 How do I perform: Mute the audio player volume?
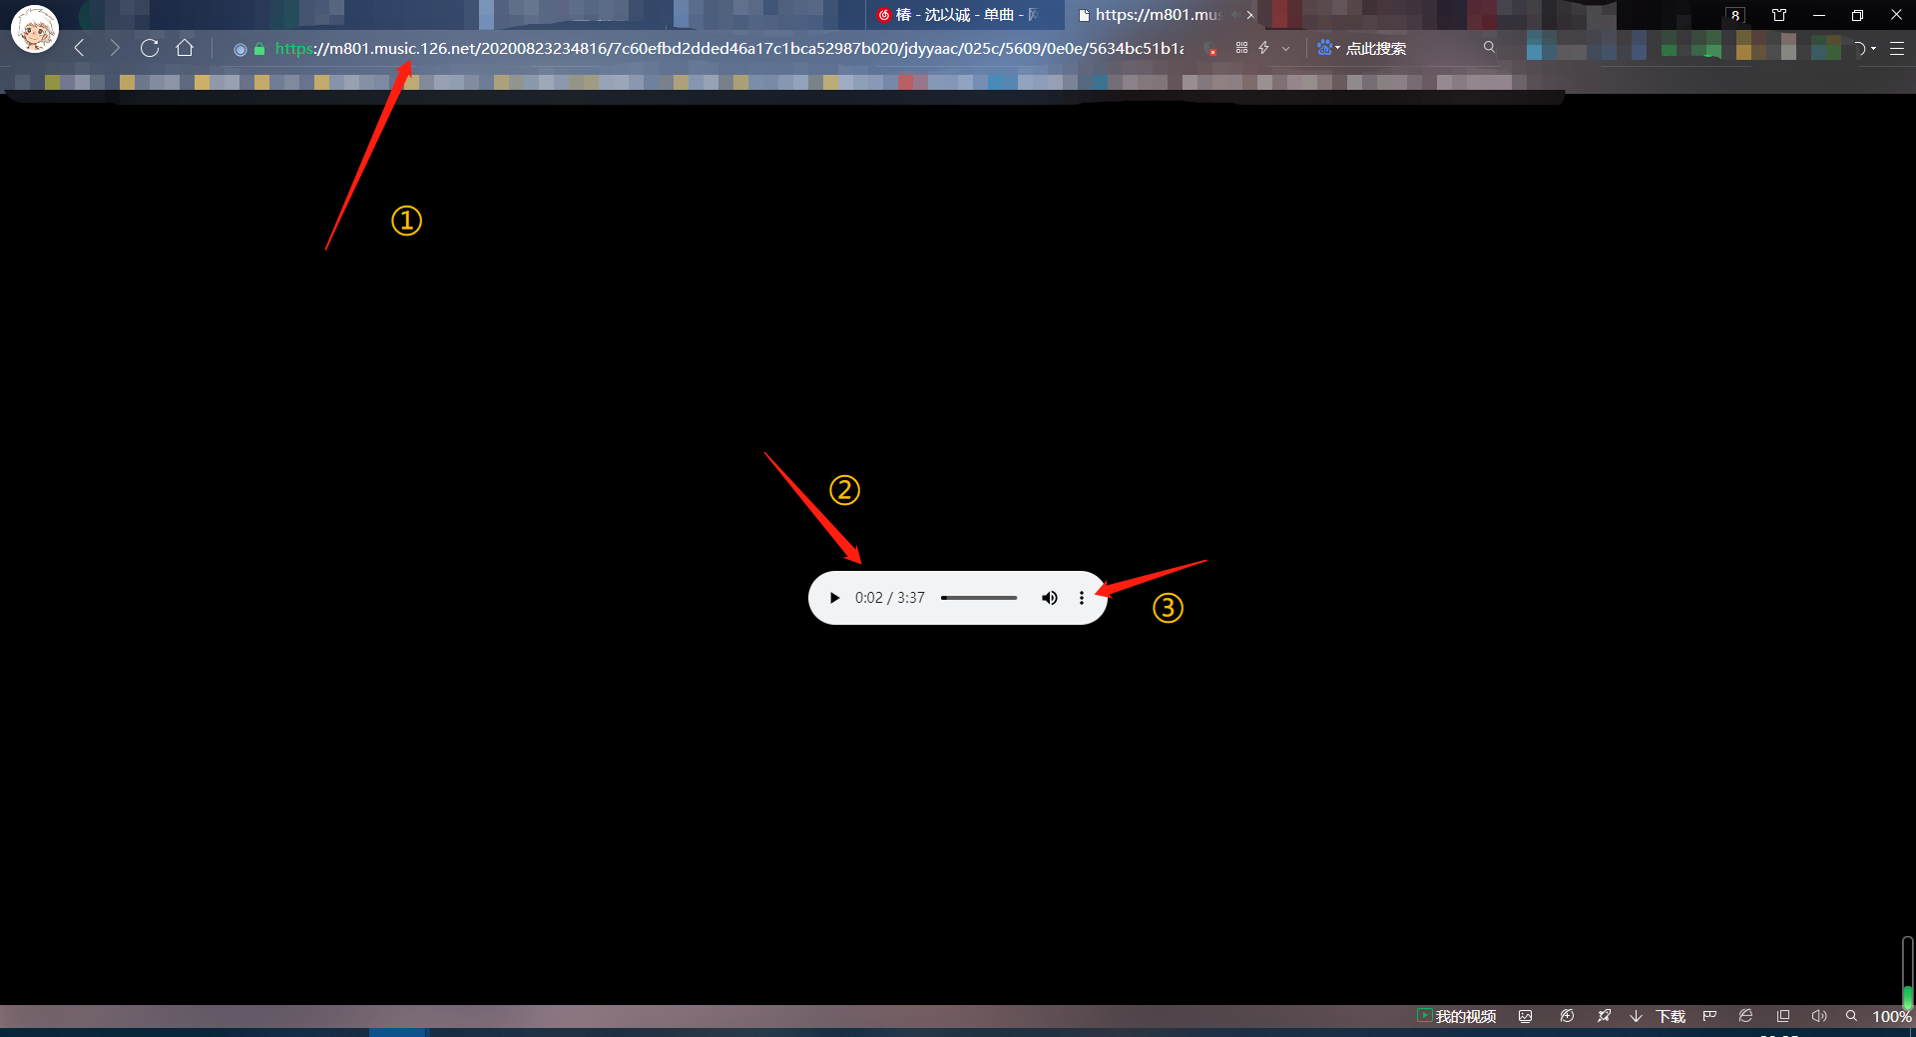[1050, 598]
